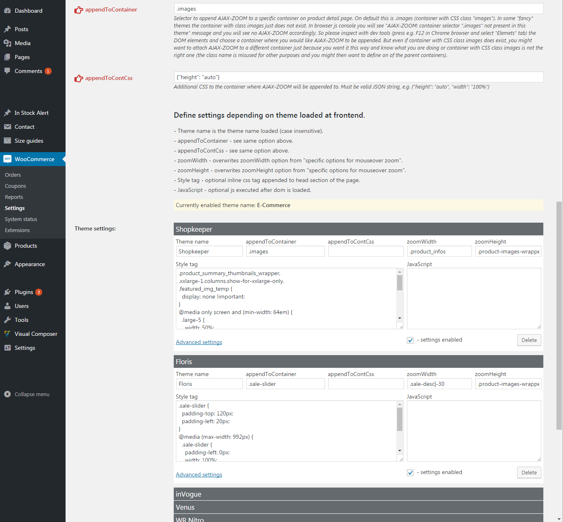Collapse the Floris theme panel header
The height and width of the screenshot is (522, 563).
click(359, 362)
